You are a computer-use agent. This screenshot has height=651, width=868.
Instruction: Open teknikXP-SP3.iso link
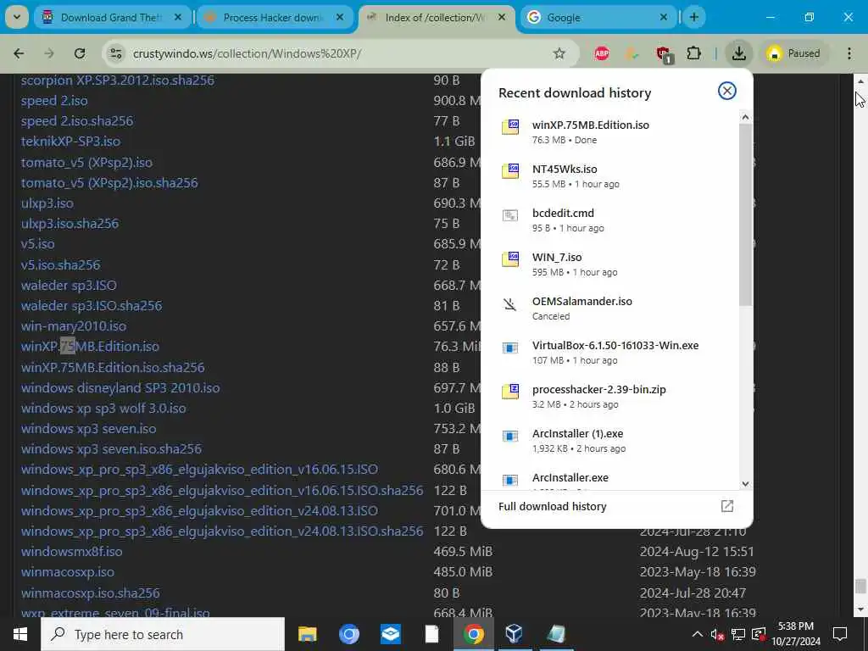click(x=71, y=142)
